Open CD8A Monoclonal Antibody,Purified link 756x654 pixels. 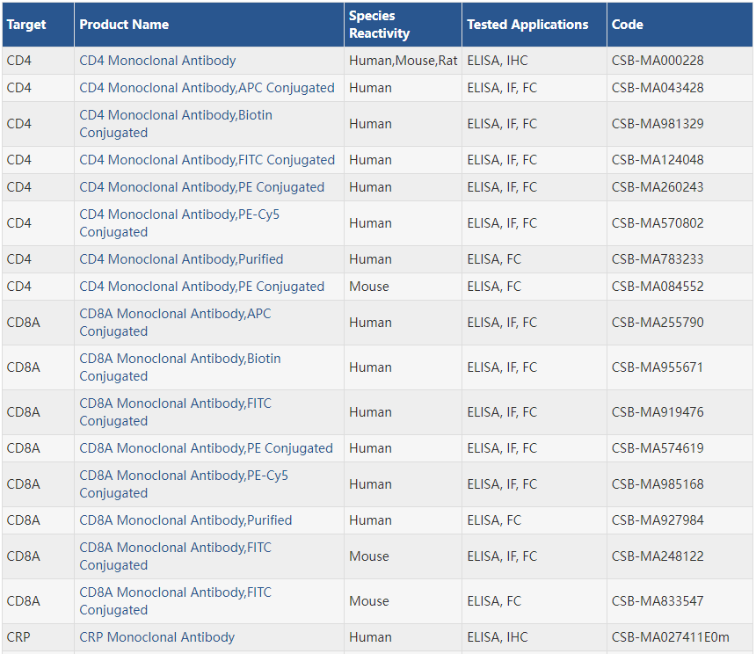(x=185, y=520)
